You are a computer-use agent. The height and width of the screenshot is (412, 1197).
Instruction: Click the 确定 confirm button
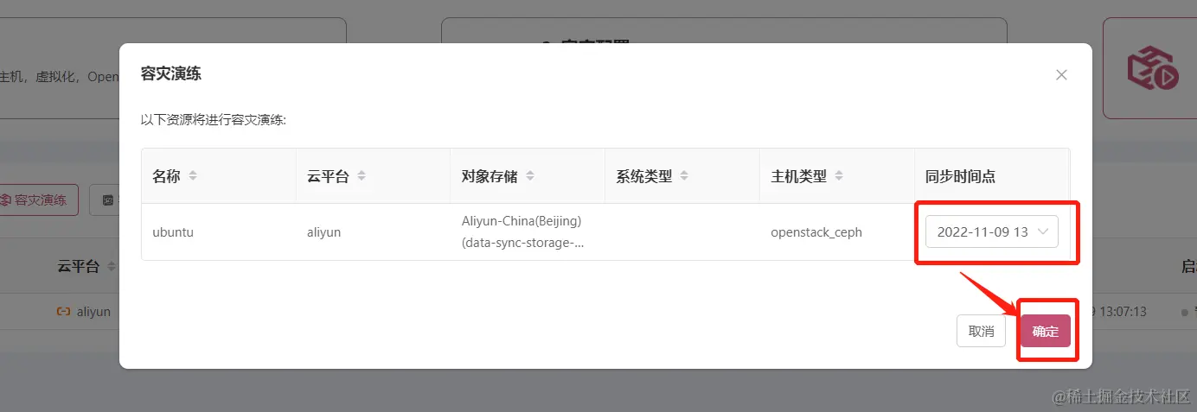1046,331
